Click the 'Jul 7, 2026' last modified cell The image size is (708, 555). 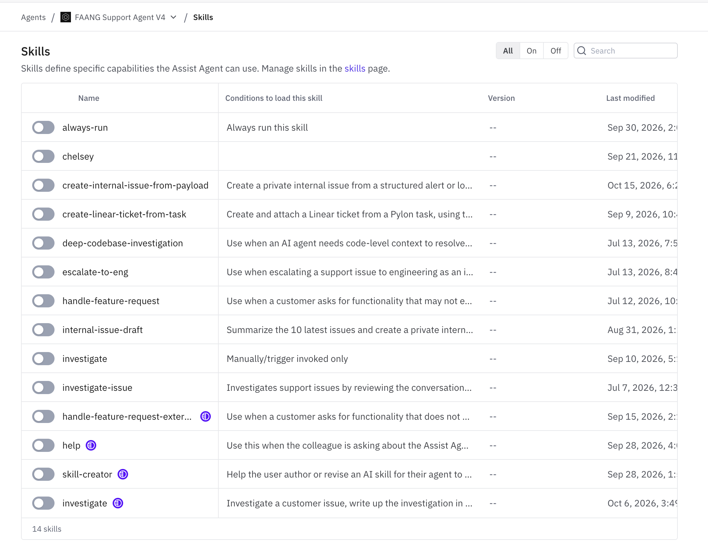(x=642, y=388)
